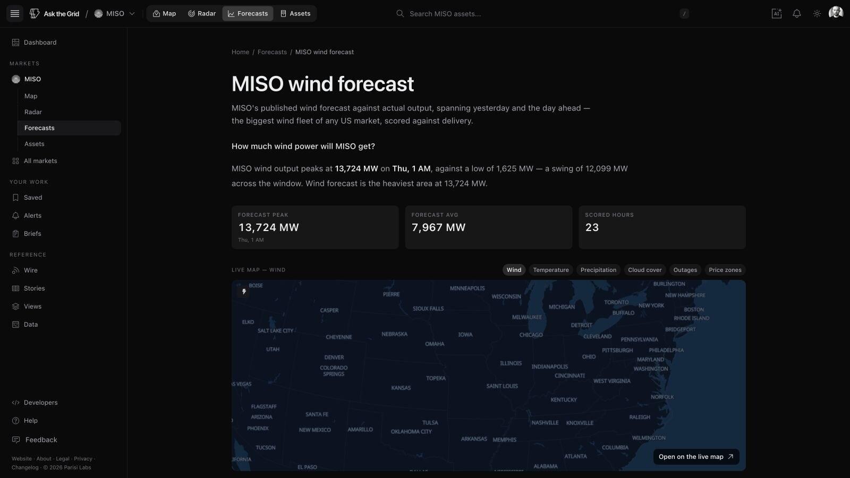Open the Developers link
Screen dimensions: 850x478
(64, 403)
